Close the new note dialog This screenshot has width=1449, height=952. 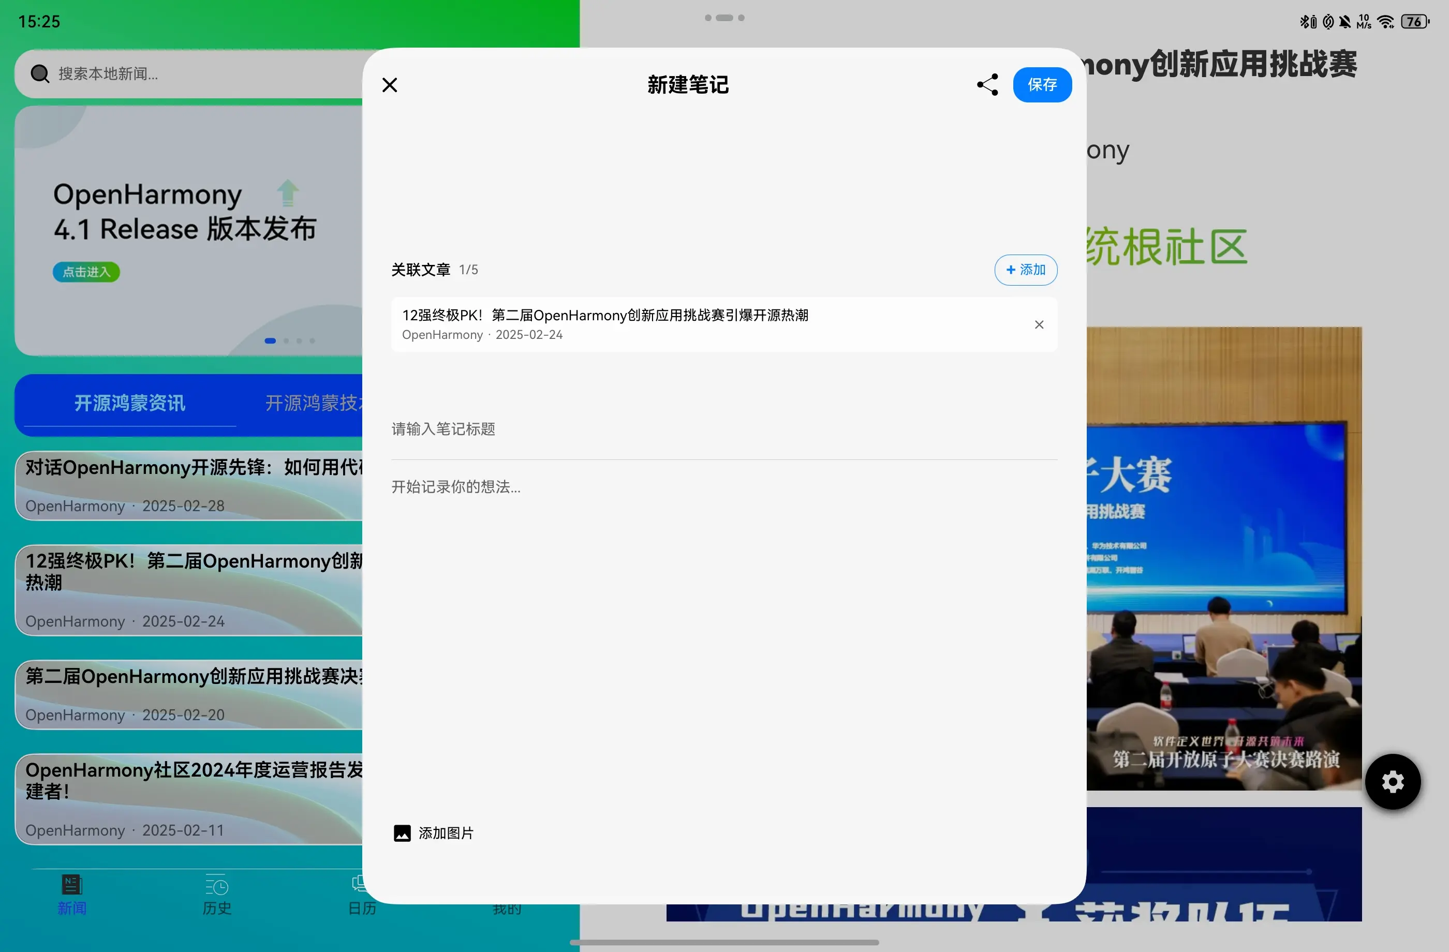[390, 85]
